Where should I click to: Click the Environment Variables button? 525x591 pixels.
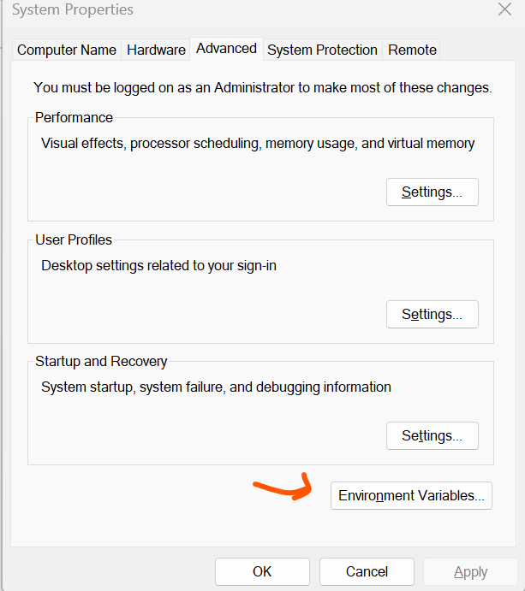click(411, 495)
